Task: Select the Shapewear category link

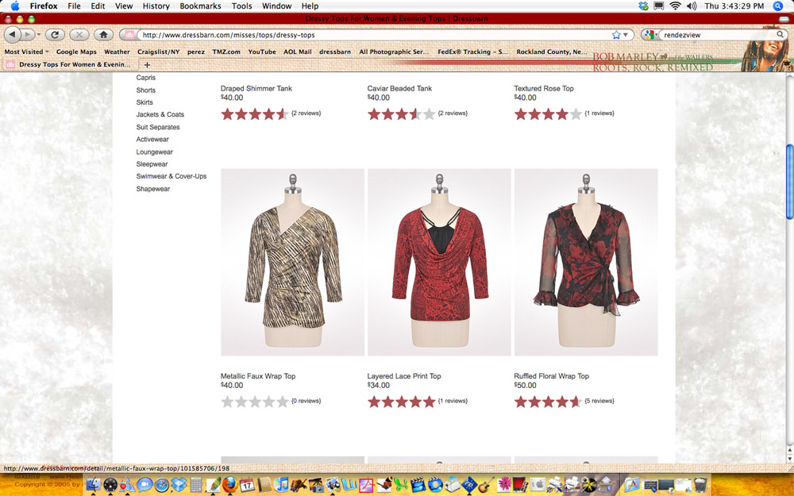Action: pos(153,189)
